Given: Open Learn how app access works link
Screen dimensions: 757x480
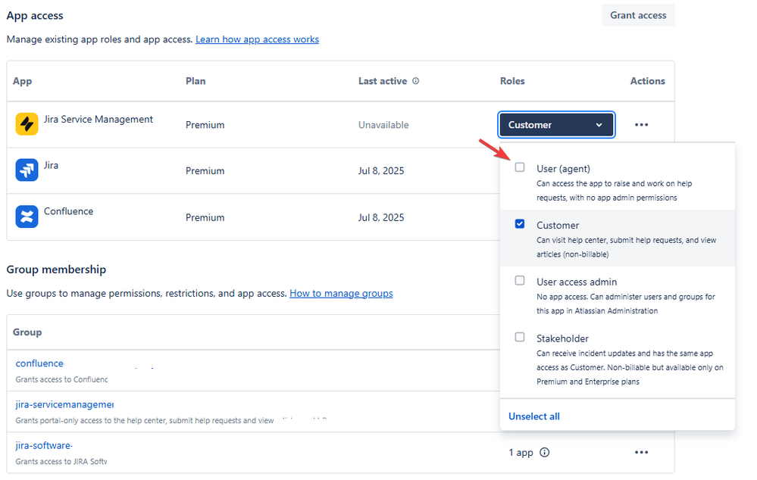Looking at the screenshot, I should (258, 39).
